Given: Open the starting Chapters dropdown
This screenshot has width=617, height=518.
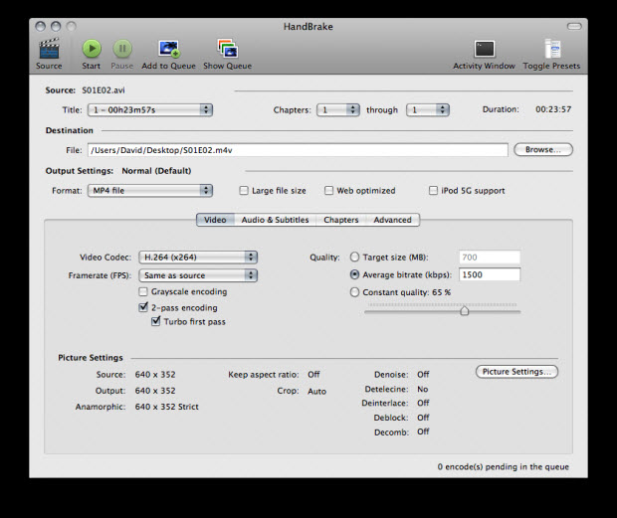Looking at the screenshot, I should (338, 110).
